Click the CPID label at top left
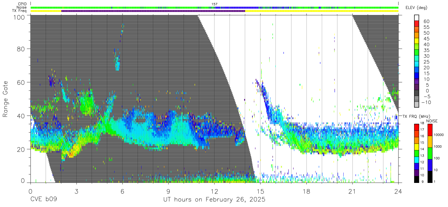This screenshot has height=207, width=448. click(x=22, y=4)
